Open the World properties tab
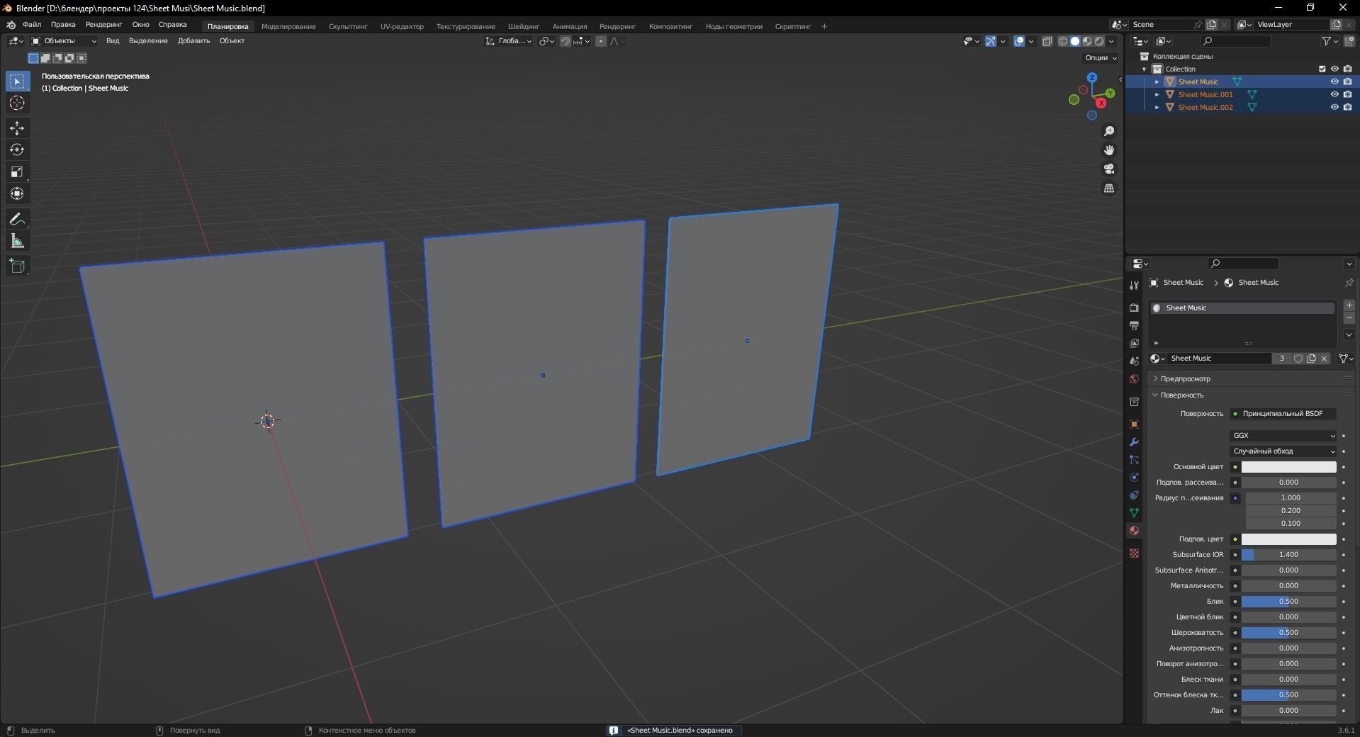 point(1134,379)
